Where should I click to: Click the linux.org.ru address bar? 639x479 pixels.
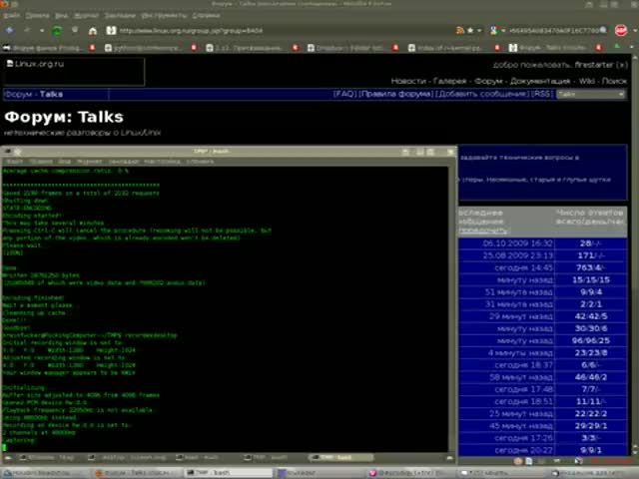click(300, 31)
